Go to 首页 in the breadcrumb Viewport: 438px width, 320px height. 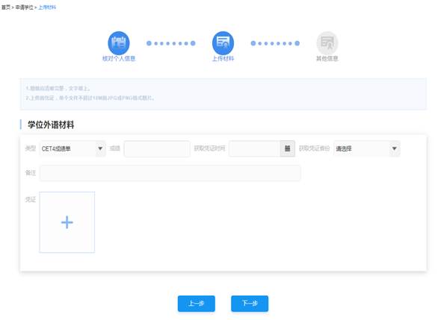click(x=5, y=7)
